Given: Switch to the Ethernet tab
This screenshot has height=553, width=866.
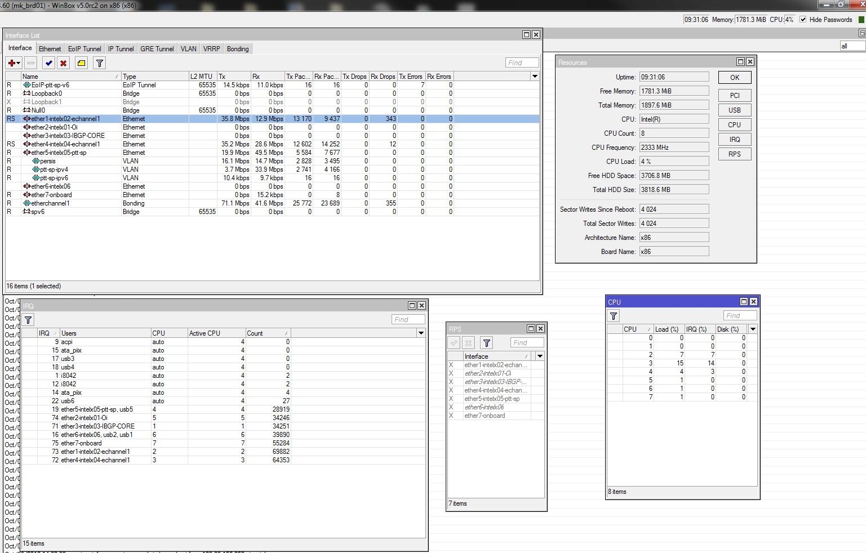Looking at the screenshot, I should coord(50,49).
